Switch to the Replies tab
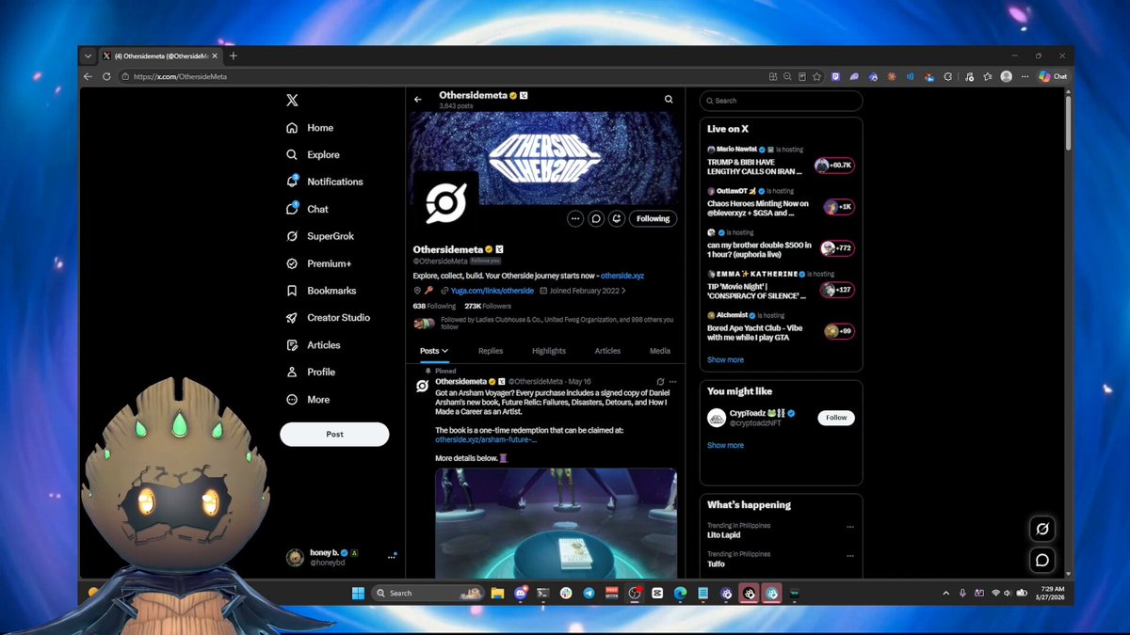Screen dimensions: 1130x635 pyautogui.click(x=491, y=351)
